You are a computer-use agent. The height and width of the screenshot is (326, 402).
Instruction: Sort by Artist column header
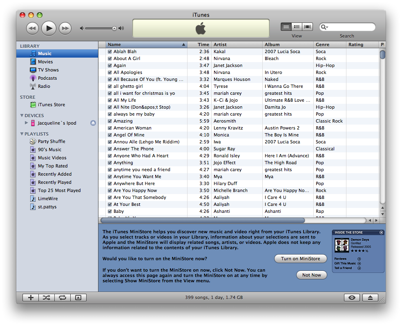237,45
